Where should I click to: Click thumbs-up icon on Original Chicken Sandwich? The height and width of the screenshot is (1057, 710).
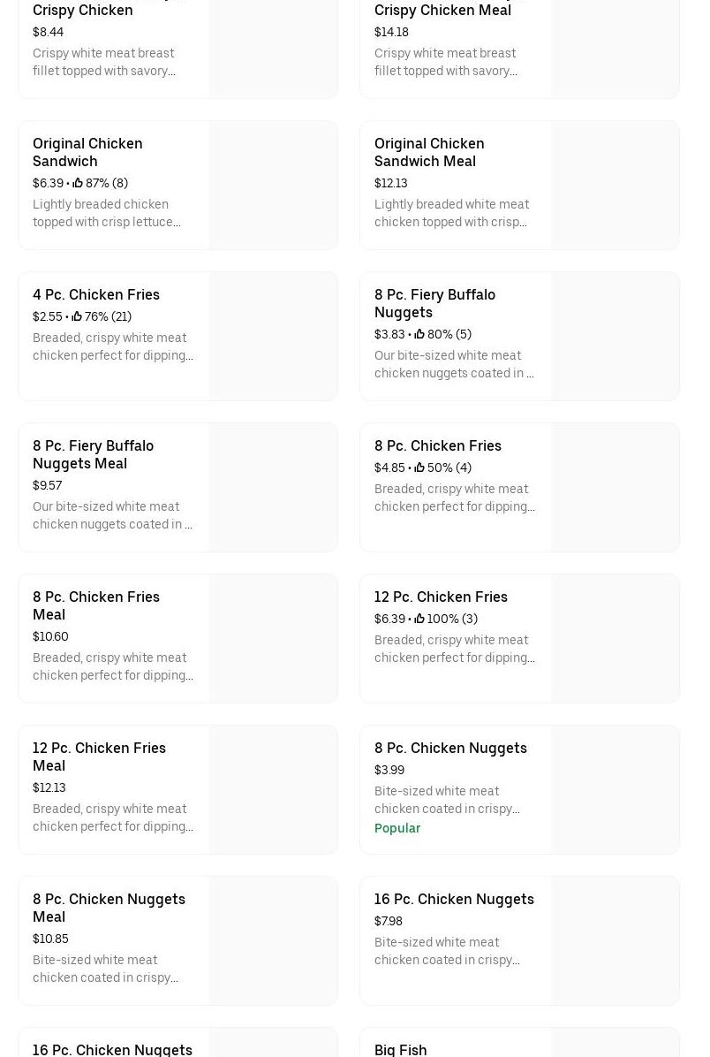[78, 183]
